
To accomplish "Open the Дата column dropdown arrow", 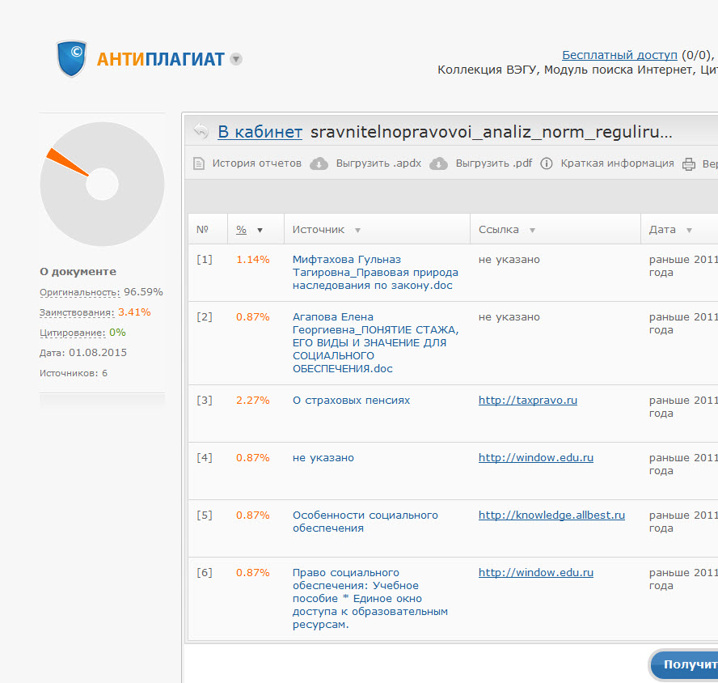I will click(x=689, y=230).
